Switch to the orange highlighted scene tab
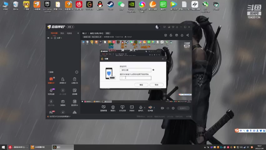266x150 pixels. pyautogui.click(x=54, y=33)
